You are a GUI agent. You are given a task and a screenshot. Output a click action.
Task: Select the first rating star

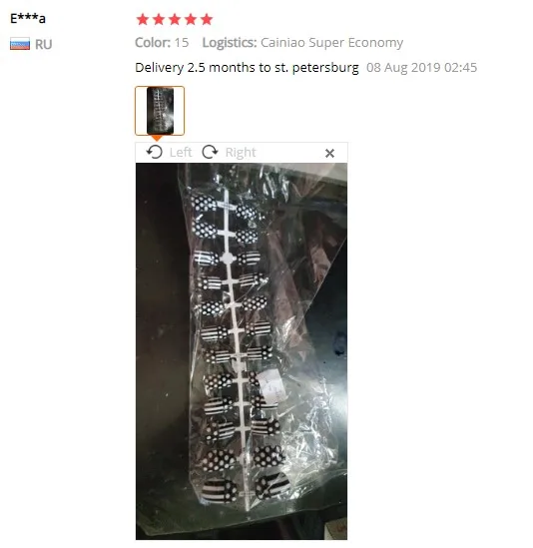point(143,19)
